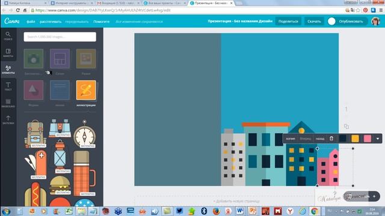Viewport: 385px width, 216px height.
Task: Click the Publish button
Action: coord(351,22)
